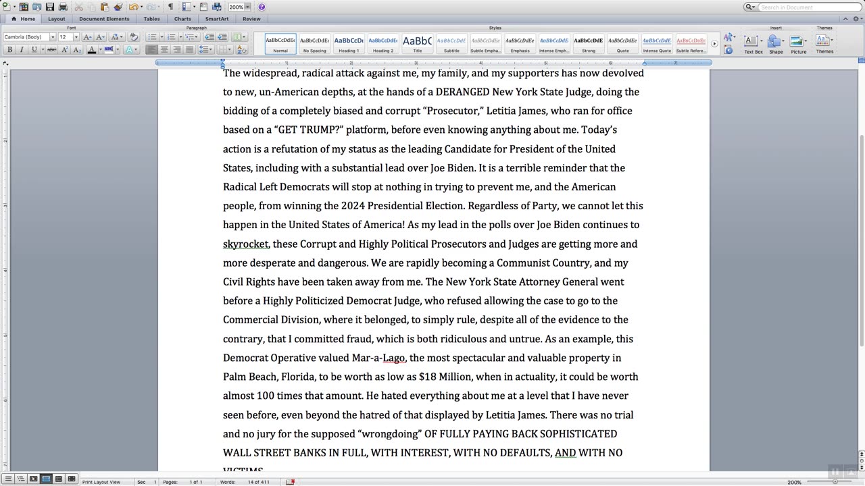
Task: Click the font color swatch button
Action: (91, 50)
